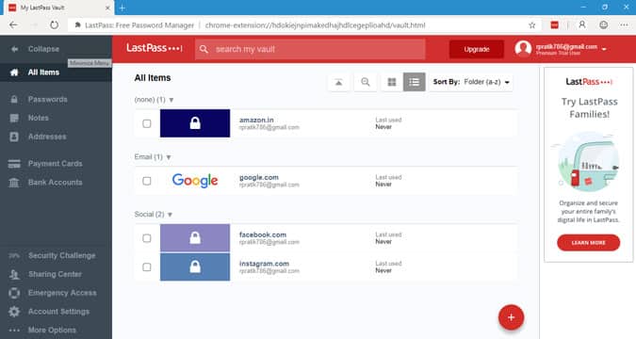The width and height of the screenshot is (636, 339).
Task: Click the address book icon beside Addresses
Action: [x=14, y=137]
